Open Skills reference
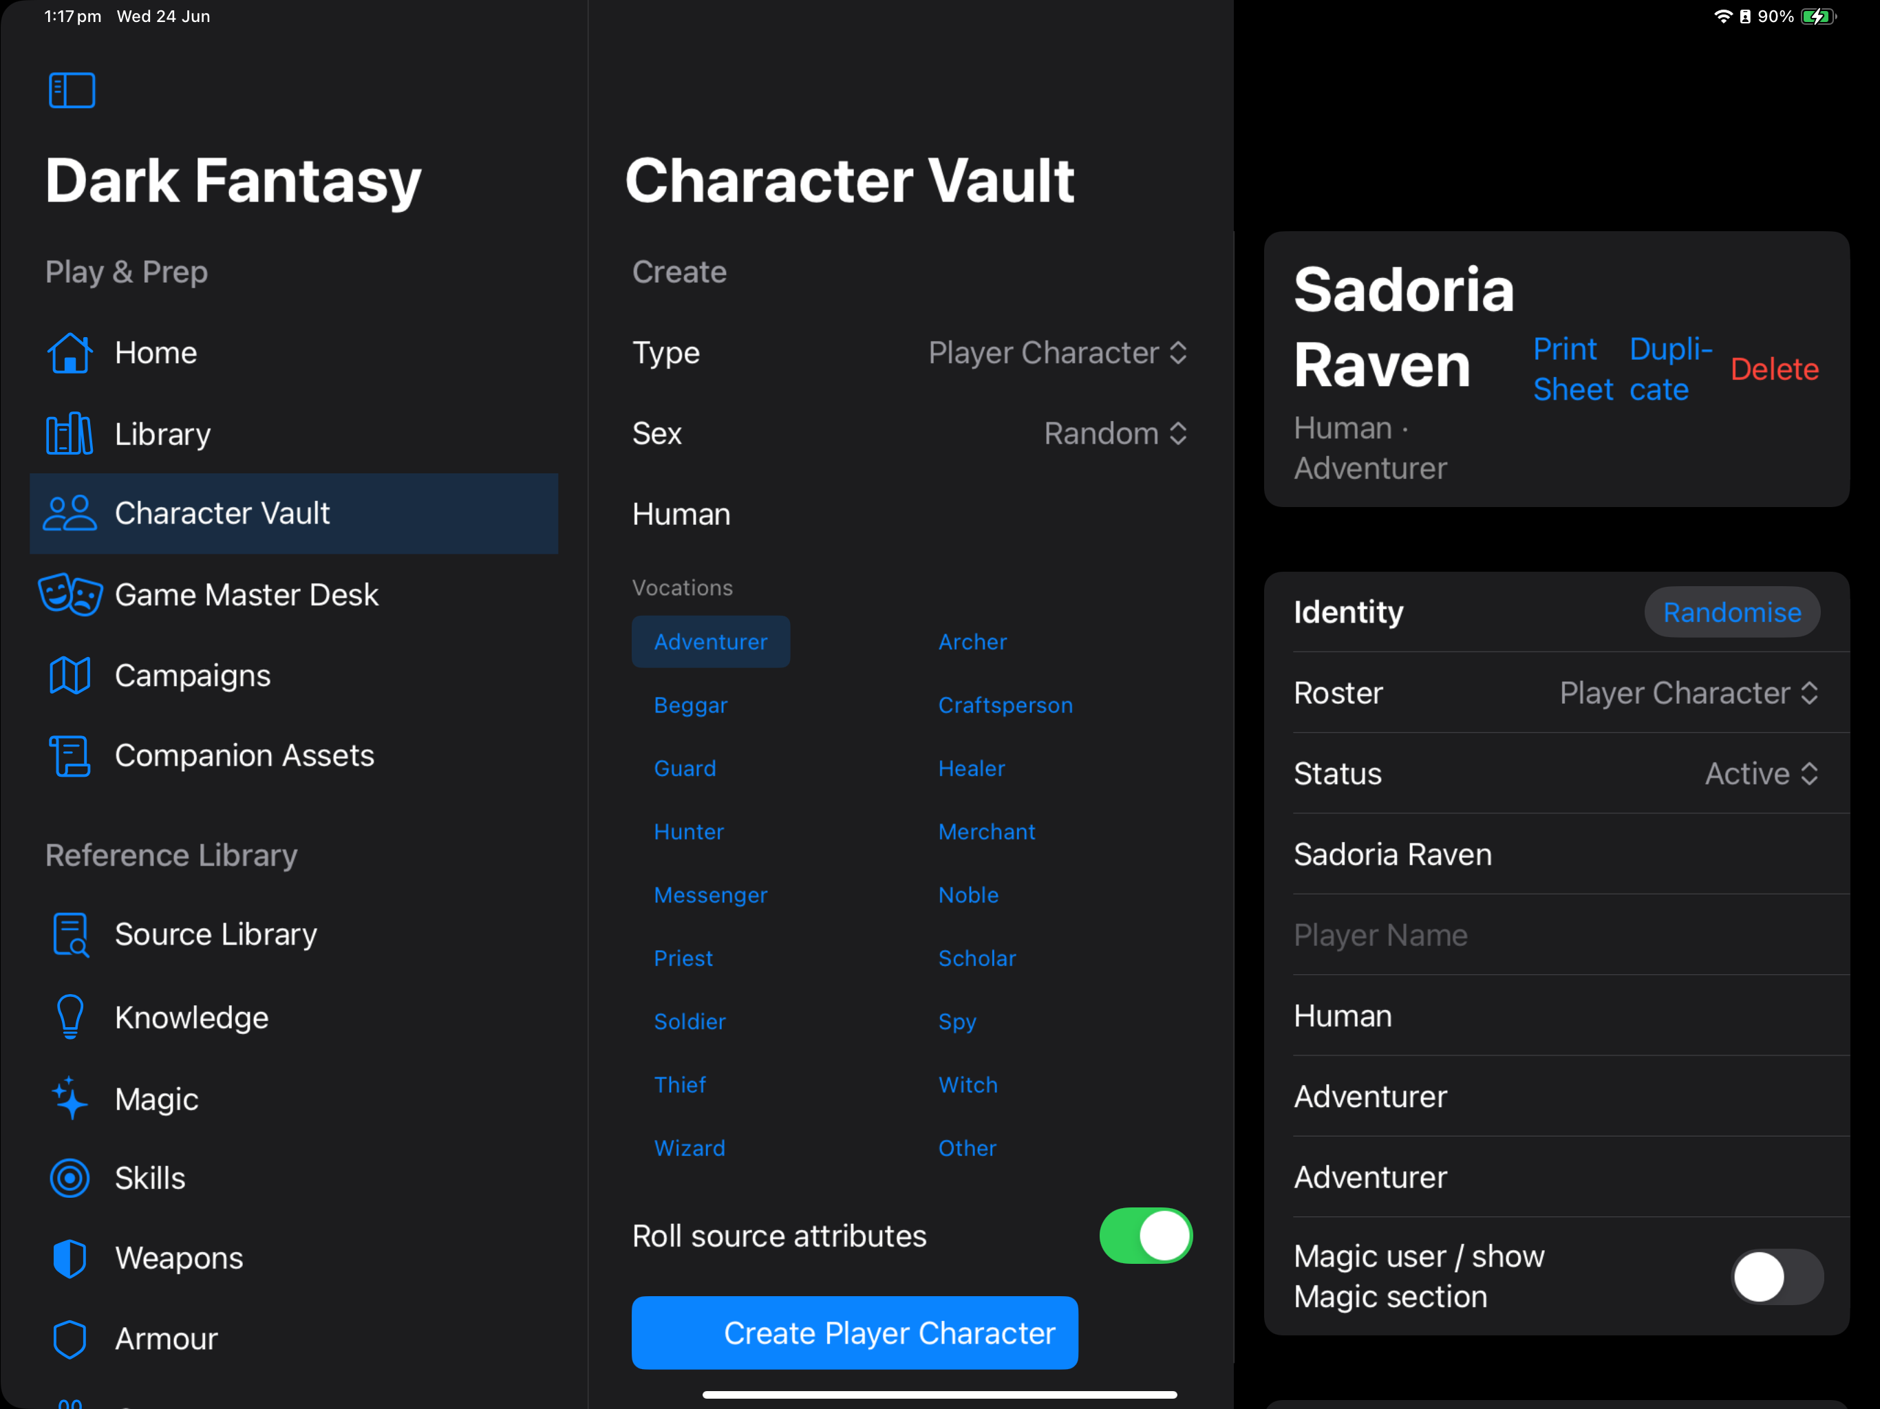The image size is (1880, 1409). [x=293, y=1178]
